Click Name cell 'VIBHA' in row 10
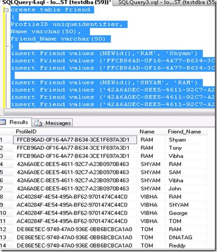 tap(151, 213)
